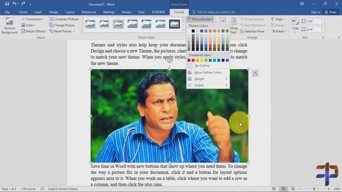Switch to the Design tab

click(53, 12)
